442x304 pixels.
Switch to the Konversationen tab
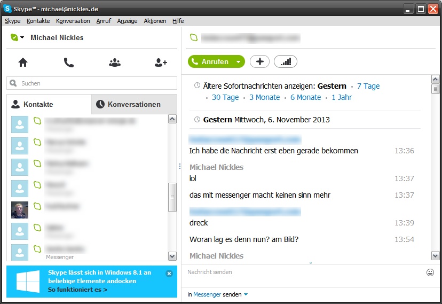click(134, 104)
